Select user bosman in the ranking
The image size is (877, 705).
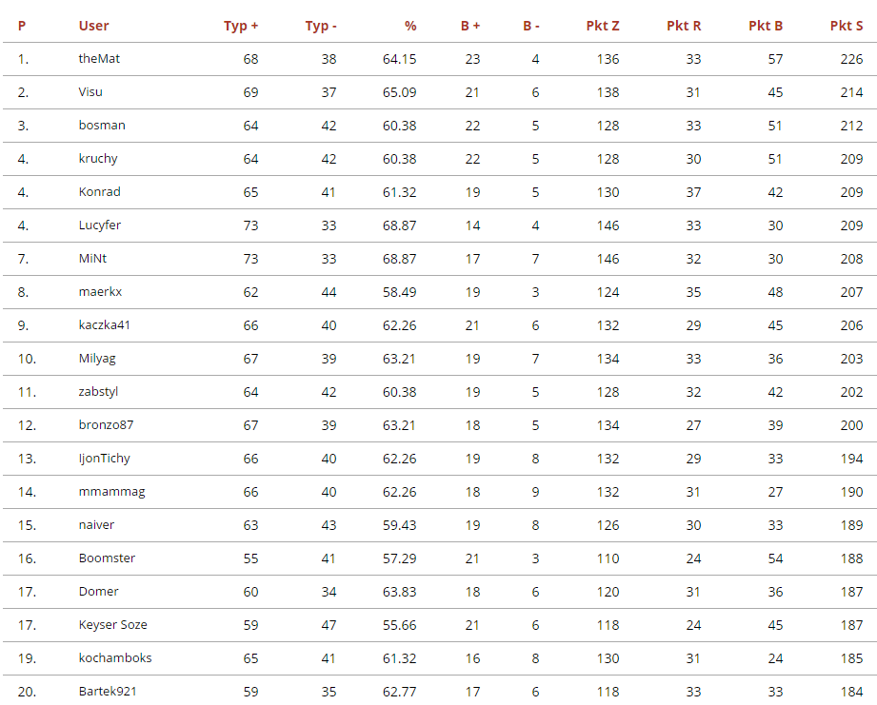[x=102, y=126]
